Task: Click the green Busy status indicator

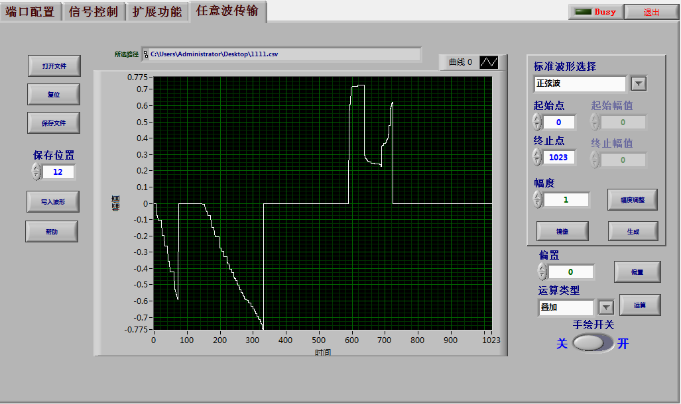Action: (583, 12)
